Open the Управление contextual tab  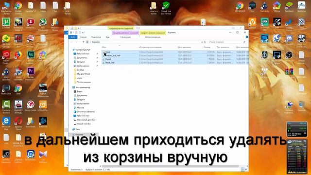coord(125,37)
